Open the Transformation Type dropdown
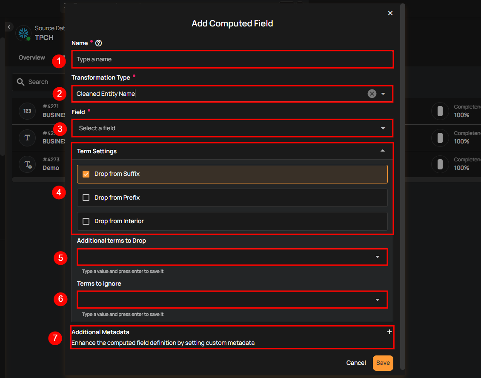Image resolution: width=481 pixels, height=378 pixels. pyautogui.click(x=383, y=94)
